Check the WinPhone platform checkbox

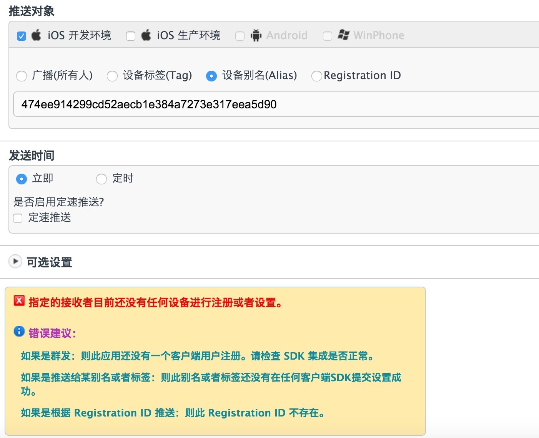(328, 36)
